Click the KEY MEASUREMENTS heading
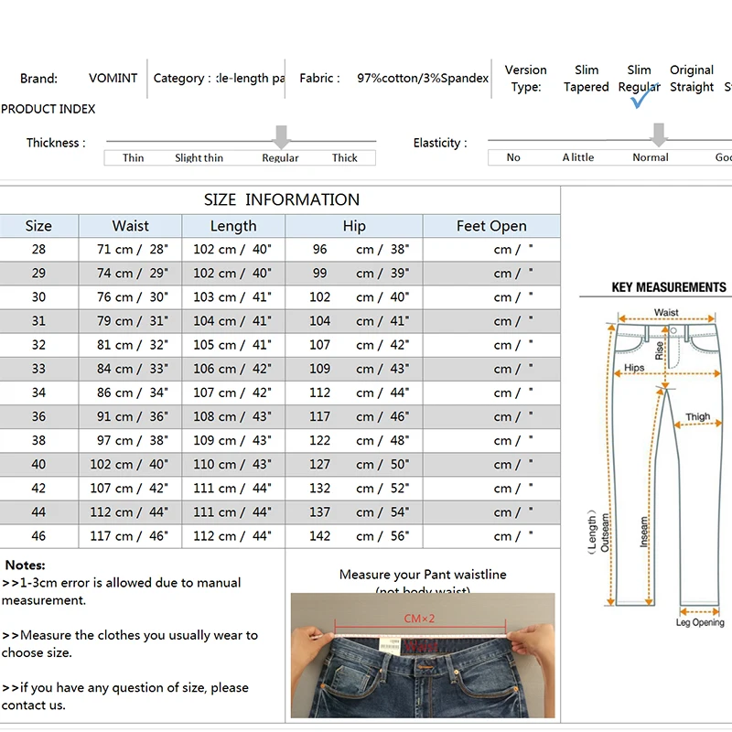This screenshot has height=732, width=732. [669, 287]
